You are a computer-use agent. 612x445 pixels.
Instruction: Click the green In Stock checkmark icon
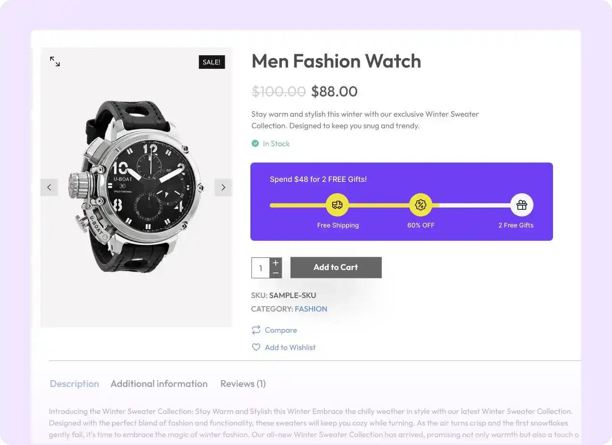(255, 143)
